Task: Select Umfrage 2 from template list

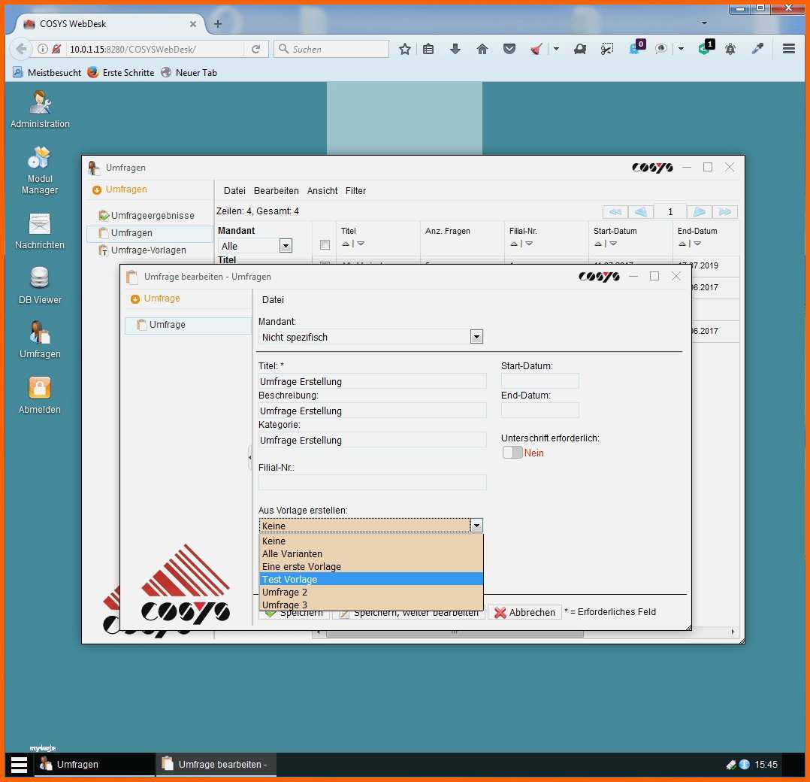Action: pos(371,593)
